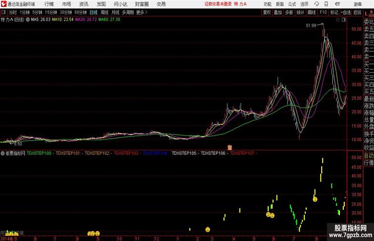The image size is (374, 241).
Task: Switch to the 分时 period tab
Action: (x=13, y=12)
